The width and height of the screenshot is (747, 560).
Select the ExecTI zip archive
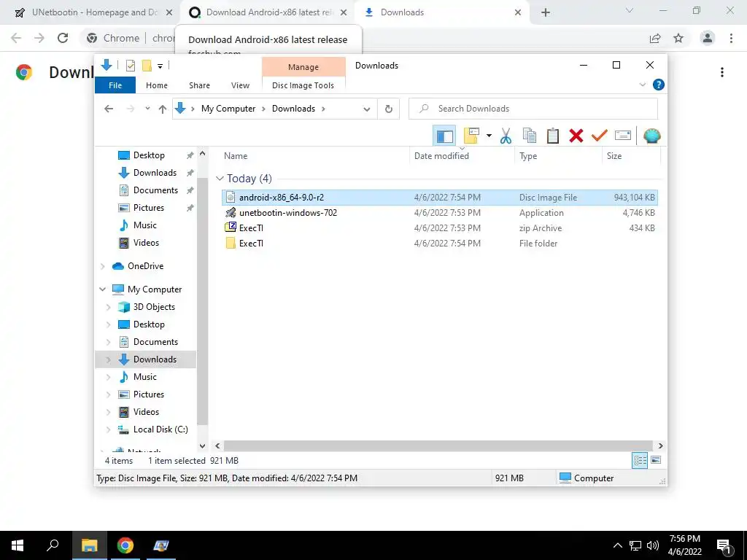(x=440, y=228)
